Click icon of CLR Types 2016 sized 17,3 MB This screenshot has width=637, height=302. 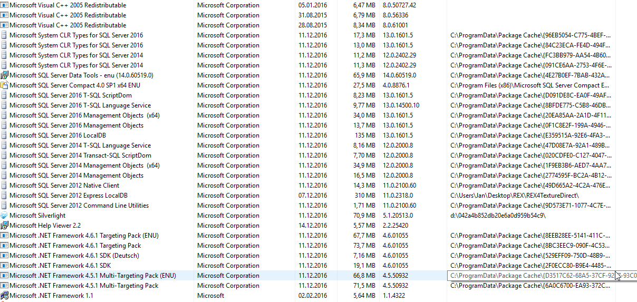pos(4,35)
